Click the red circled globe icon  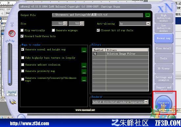(x=12, y=33)
